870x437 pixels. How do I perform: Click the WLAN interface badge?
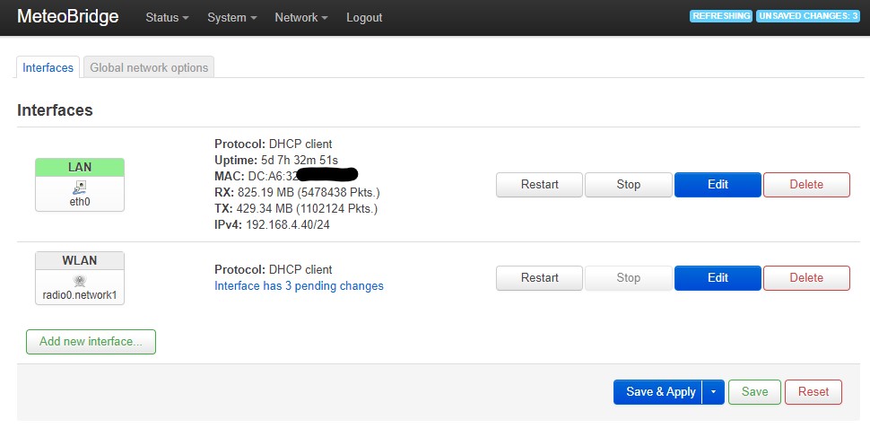(80, 260)
